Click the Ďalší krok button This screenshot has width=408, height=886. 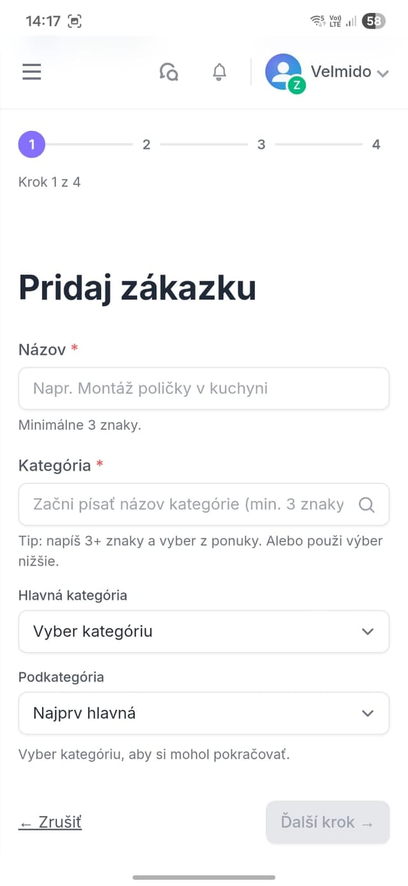[327, 822]
